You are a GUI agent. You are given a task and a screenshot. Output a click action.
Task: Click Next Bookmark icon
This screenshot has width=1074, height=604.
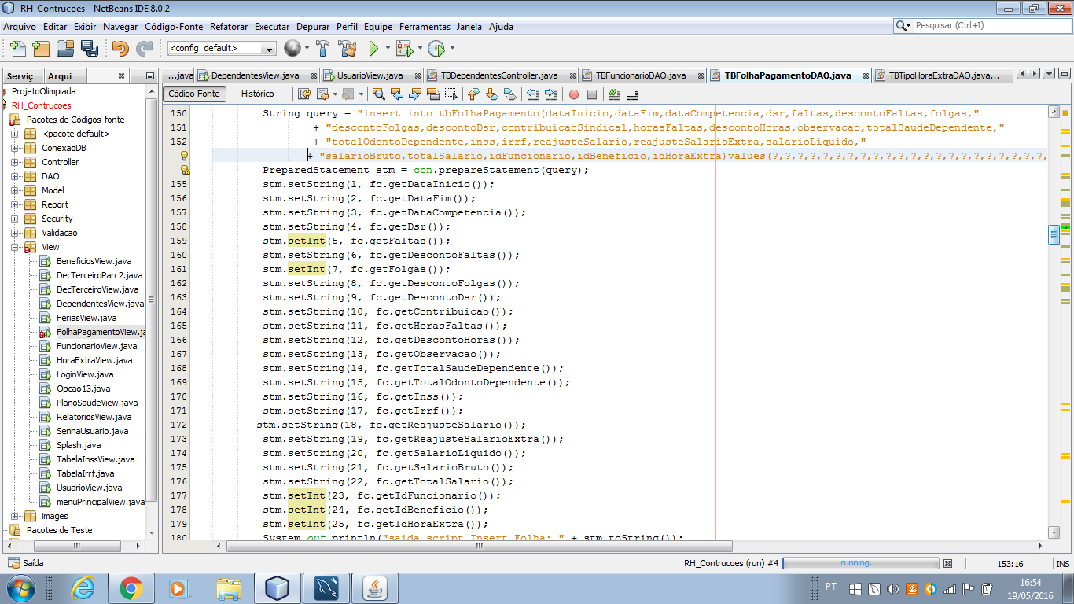point(491,94)
